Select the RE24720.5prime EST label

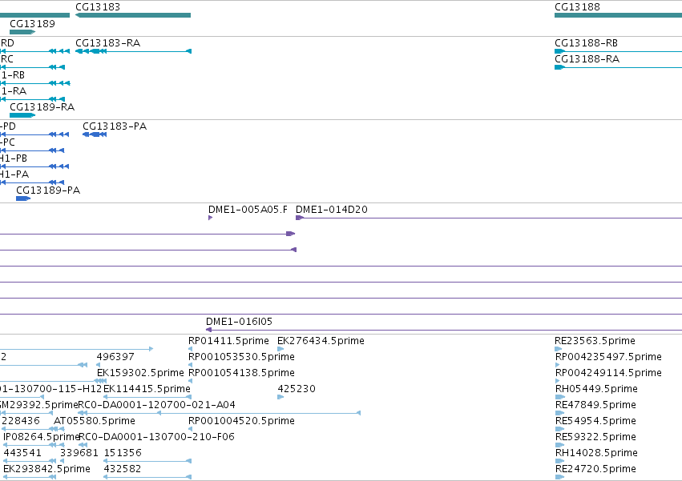(x=595, y=469)
